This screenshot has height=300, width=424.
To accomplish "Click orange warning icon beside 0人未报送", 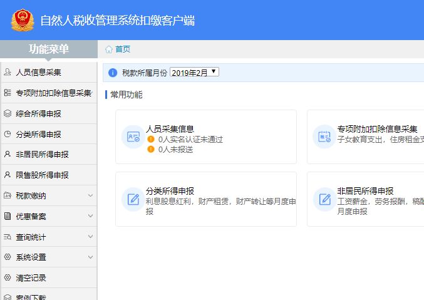I will click(150, 149).
